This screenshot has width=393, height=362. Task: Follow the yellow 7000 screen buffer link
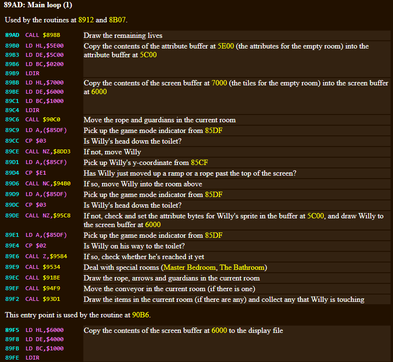tap(220, 83)
